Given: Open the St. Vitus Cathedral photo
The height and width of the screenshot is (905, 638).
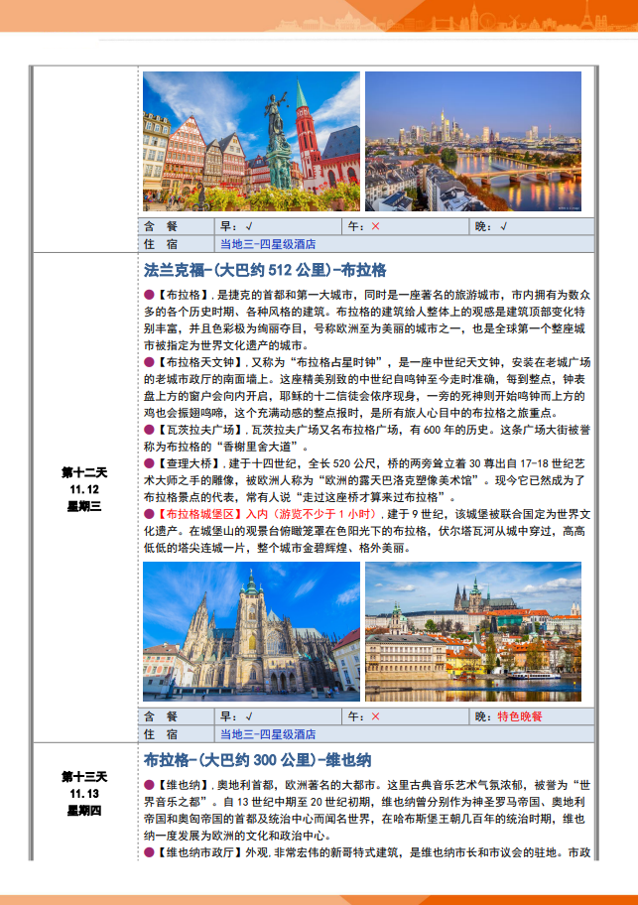Looking at the screenshot, I should [251, 631].
